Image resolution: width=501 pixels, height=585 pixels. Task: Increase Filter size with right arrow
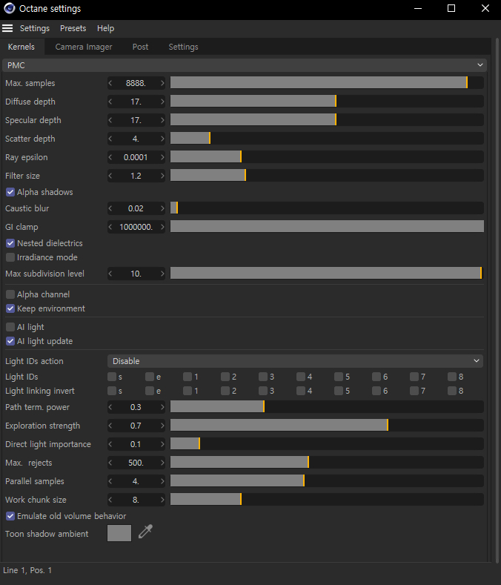(162, 176)
